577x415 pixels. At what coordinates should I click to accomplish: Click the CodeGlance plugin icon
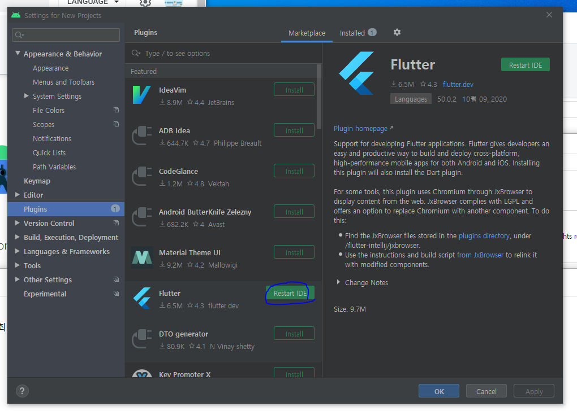[141, 176]
